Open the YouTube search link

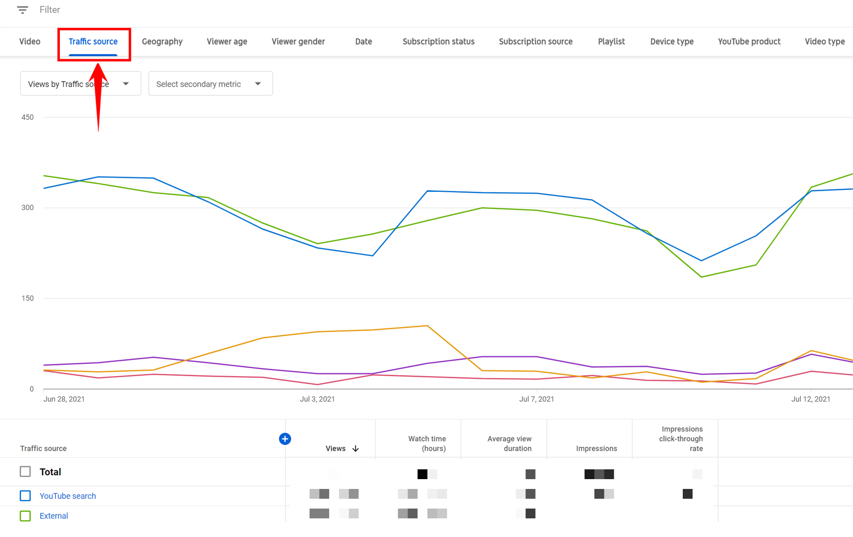pyautogui.click(x=68, y=496)
